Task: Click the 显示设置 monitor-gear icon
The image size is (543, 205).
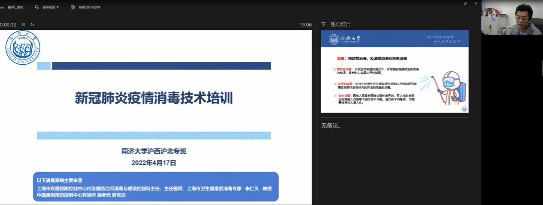Action: click(x=37, y=7)
